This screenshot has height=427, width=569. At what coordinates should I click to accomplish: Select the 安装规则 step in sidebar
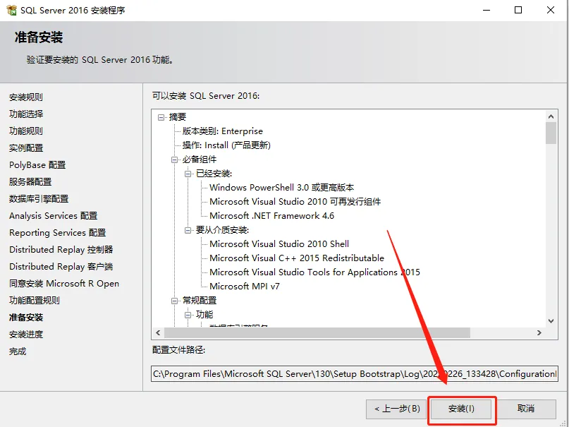(x=26, y=97)
